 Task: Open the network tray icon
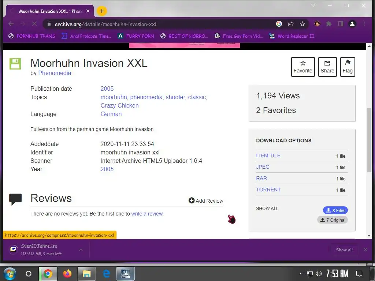click(310, 274)
